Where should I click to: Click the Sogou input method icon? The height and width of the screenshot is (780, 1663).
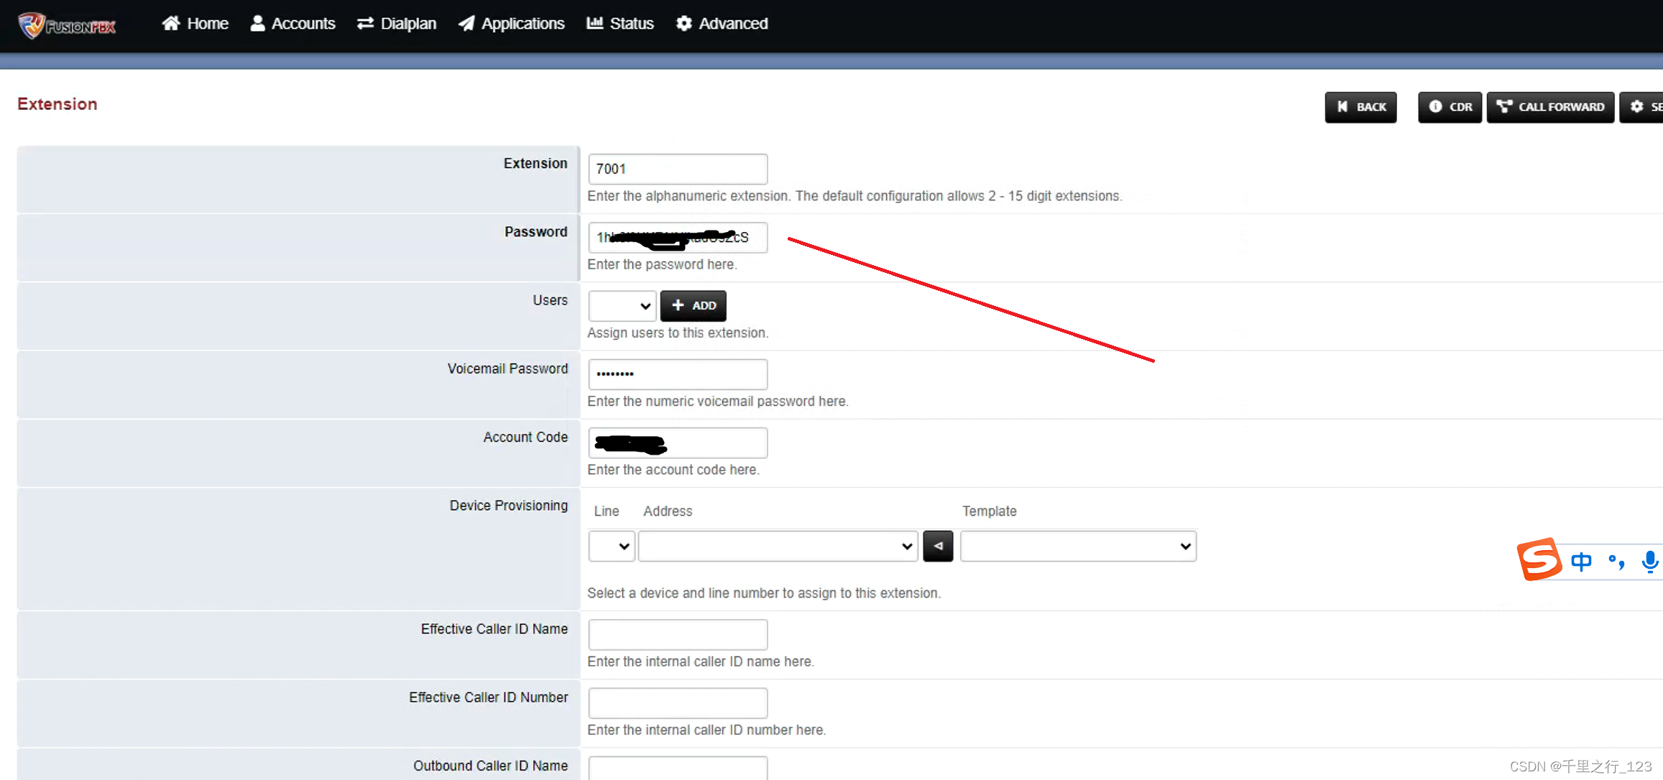pos(1539,560)
